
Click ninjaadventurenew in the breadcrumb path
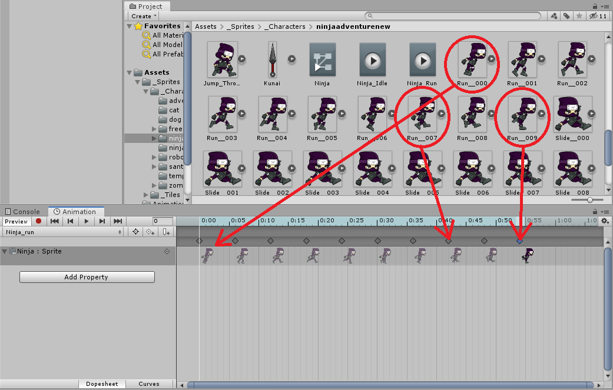tap(353, 26)
